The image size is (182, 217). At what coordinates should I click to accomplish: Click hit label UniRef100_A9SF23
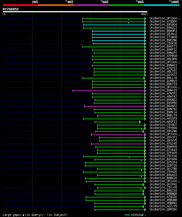pos(163,122)
